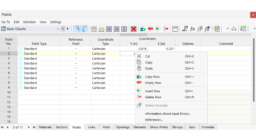Image resolution: width=256 pixels, height=140 pixels.
Task: Jump to first table navigation button
Action: pyautogui.click(x=2, y=127)
